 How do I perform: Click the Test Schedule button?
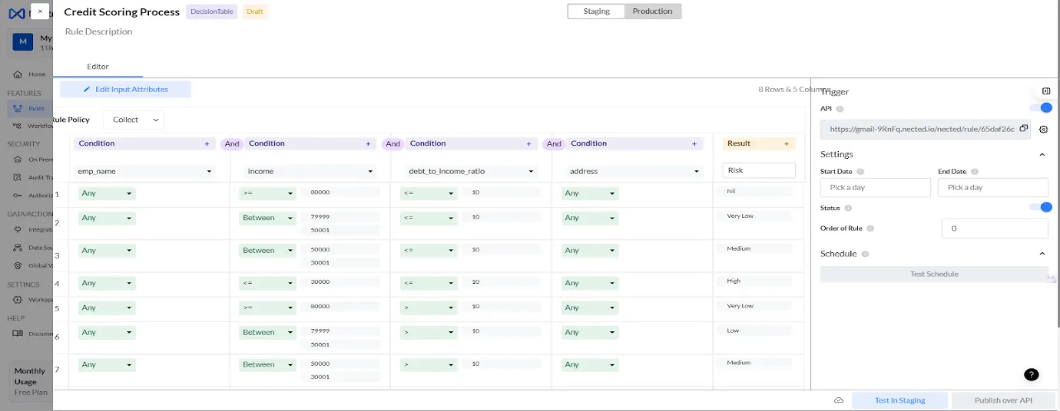click(934, 274)
